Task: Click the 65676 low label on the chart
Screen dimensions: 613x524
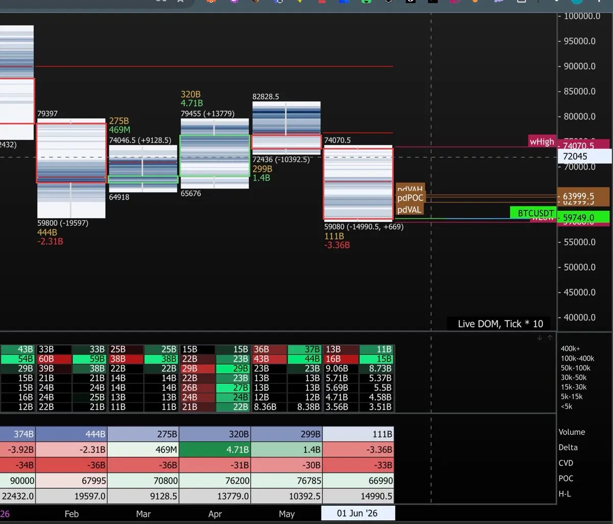Action: pos(191,194)
